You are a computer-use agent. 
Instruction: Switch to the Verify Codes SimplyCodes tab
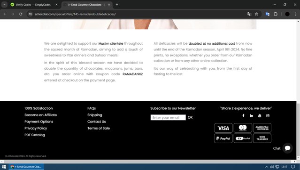pos(33,5)
